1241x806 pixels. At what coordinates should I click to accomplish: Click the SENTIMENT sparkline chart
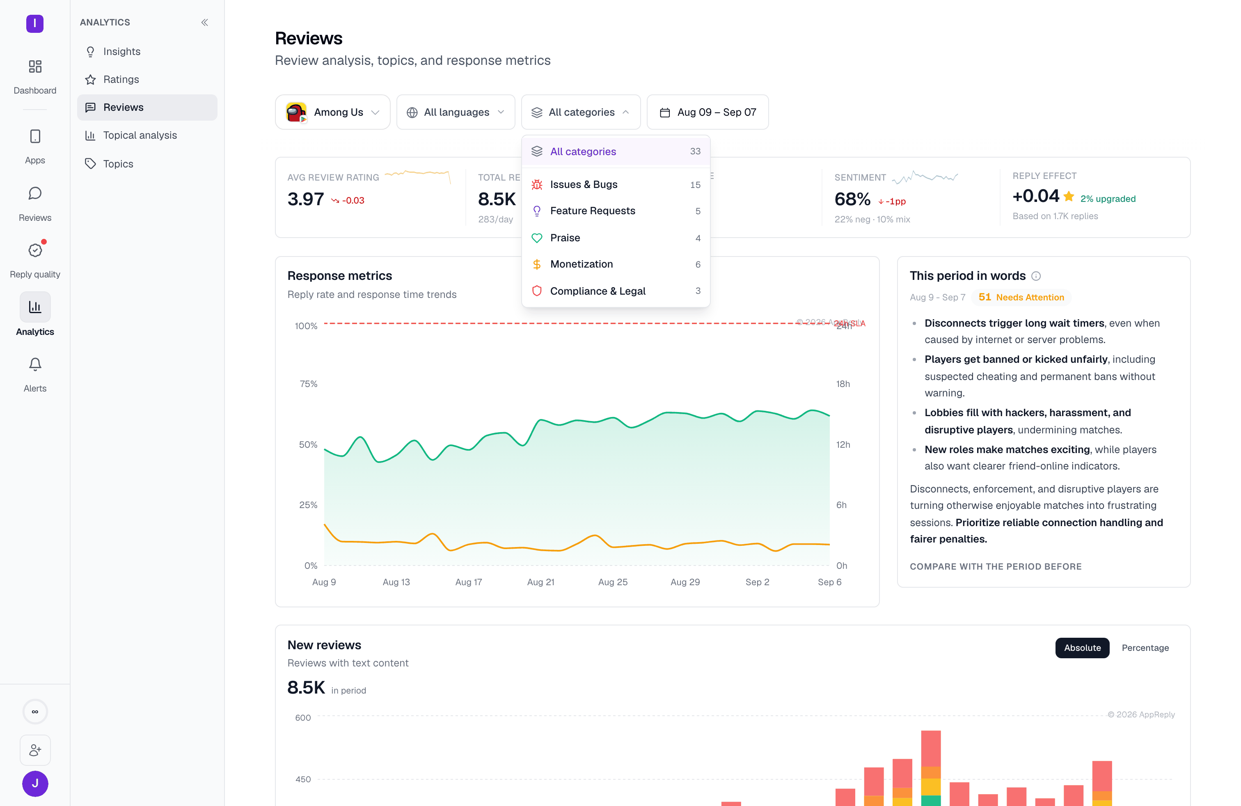pyautogui.click(x=925, y=177)
